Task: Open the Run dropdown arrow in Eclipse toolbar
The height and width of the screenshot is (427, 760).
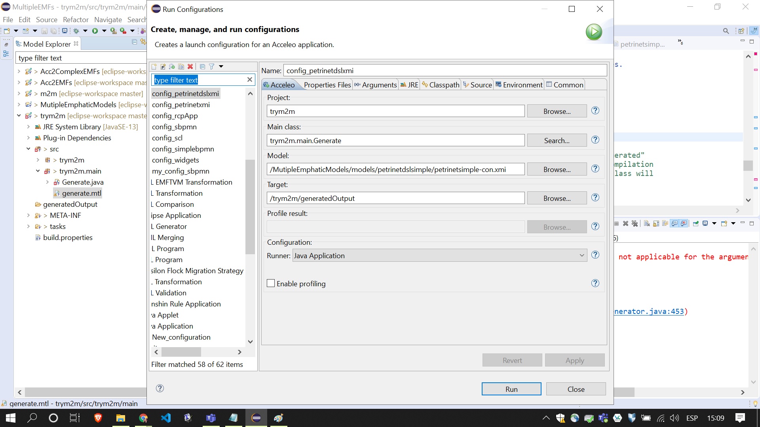Action: tap(104, 31)
